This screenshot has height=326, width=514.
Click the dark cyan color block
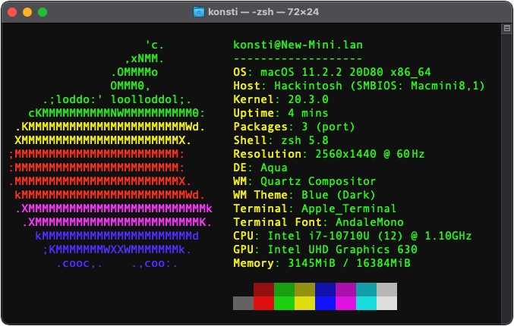[x=366, y=290]
